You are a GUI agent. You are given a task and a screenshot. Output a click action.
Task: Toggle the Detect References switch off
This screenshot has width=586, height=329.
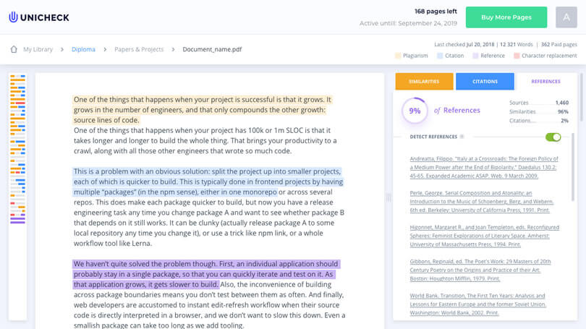[553, 137]
